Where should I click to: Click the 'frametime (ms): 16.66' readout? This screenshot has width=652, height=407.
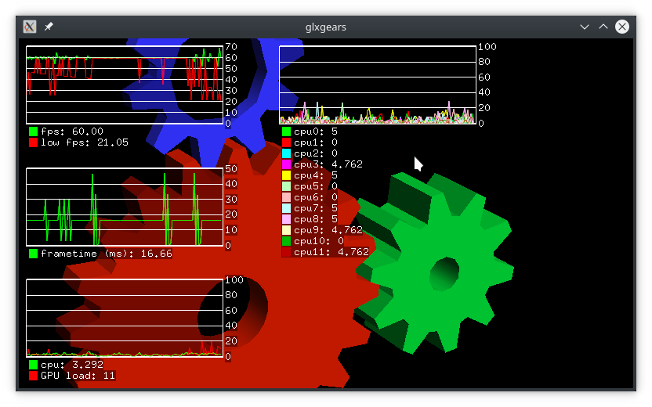pyautogui.click(x=107, y=254)
